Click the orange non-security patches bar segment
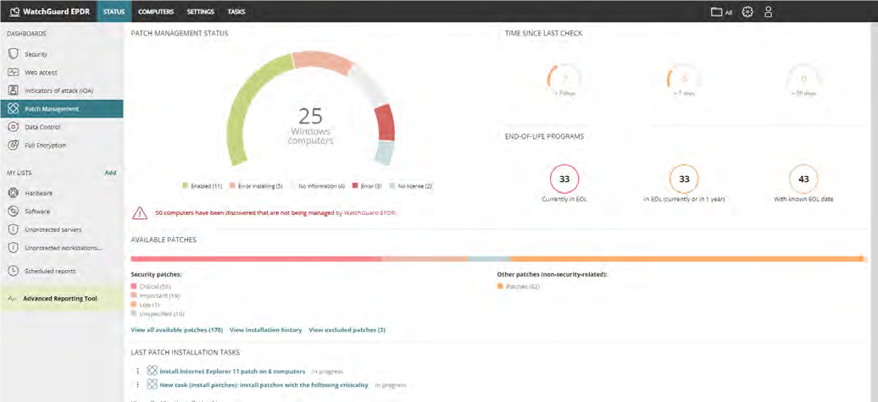 click(x=689, y=259)
